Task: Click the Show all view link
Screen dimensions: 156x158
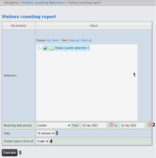Action: click(86, 40)
